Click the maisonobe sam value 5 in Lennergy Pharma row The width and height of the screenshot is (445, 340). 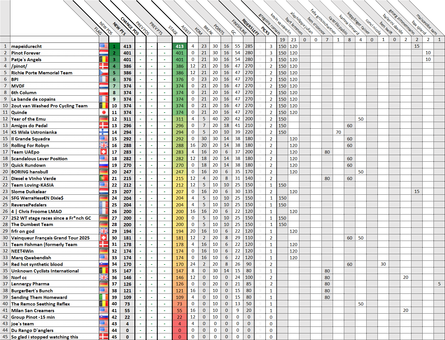(x=439, y=284)
